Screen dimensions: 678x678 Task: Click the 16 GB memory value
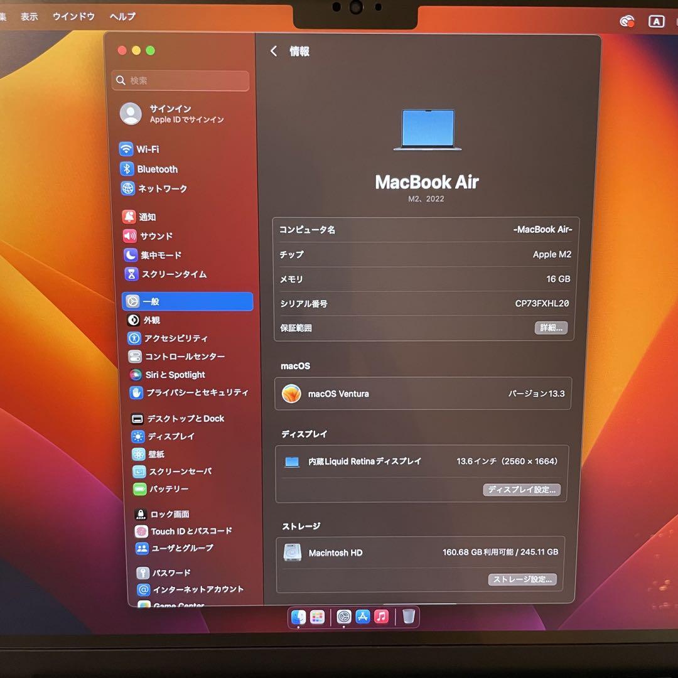click(558, 279)
